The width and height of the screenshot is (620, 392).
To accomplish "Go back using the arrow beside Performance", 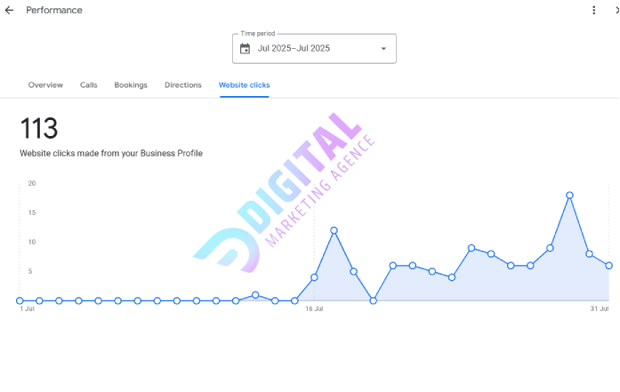I will pos(9,11).
